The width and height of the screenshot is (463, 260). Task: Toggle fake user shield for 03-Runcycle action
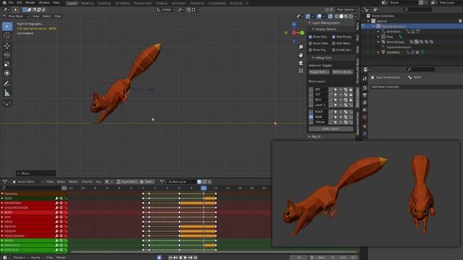tap(200, 181)
